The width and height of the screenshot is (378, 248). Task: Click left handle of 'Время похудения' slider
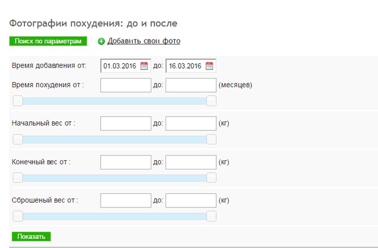18,101
